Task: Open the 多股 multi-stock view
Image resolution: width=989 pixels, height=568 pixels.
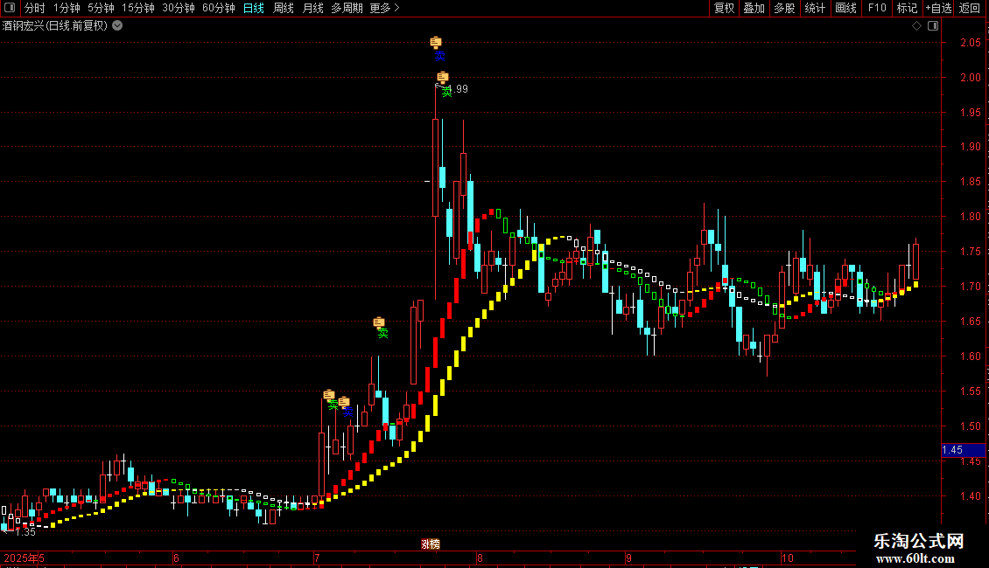Action: pos(784,8)
